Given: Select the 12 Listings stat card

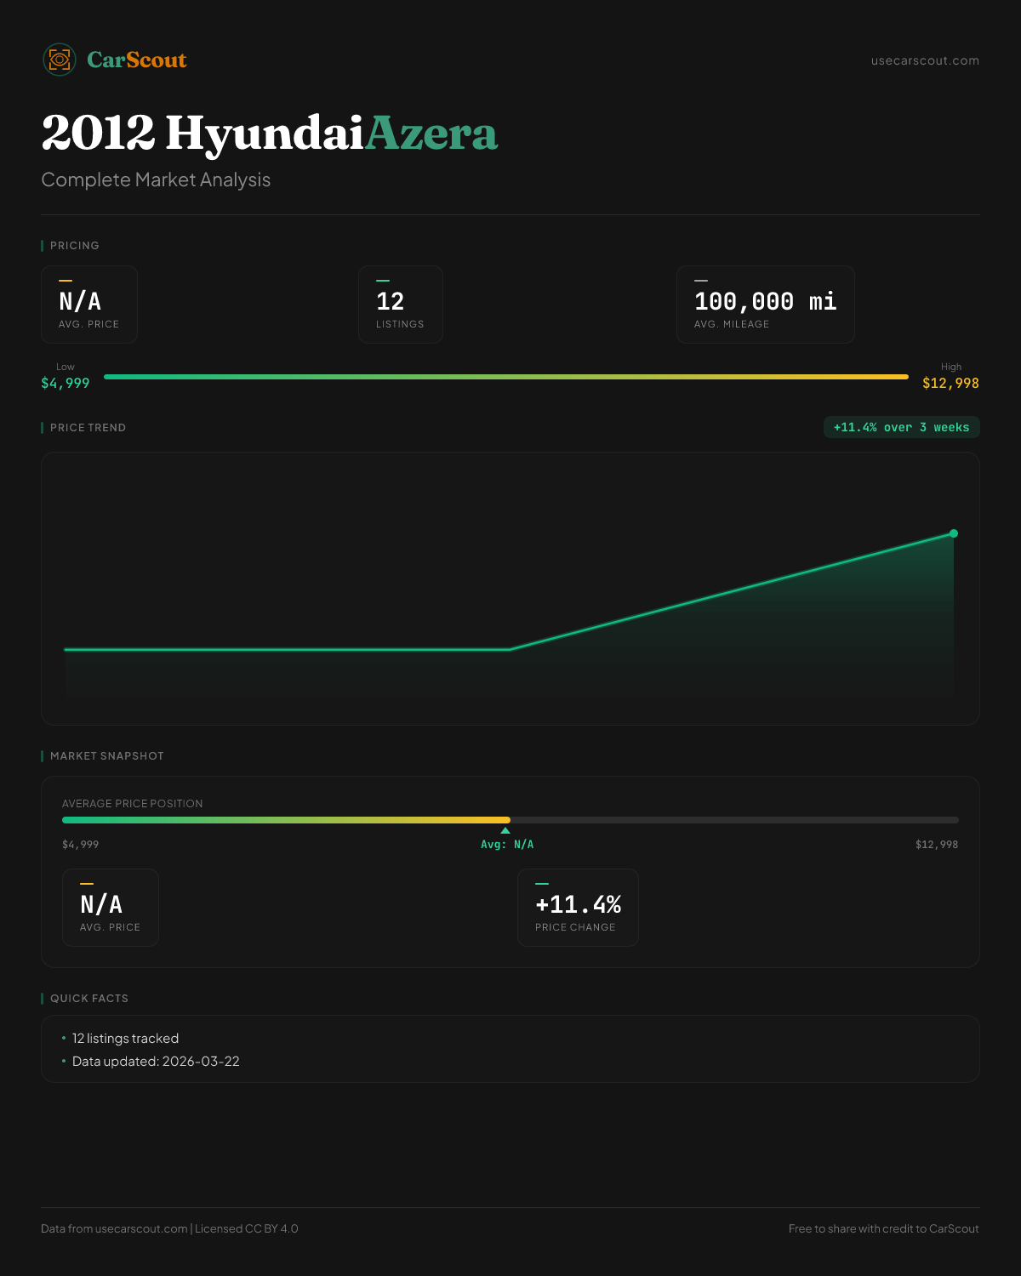Looking at the screenshot, I should coord(400,305).
